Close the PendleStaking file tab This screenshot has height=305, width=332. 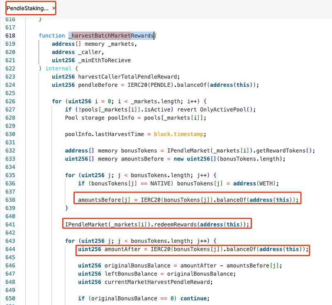[x=54, y=8]
